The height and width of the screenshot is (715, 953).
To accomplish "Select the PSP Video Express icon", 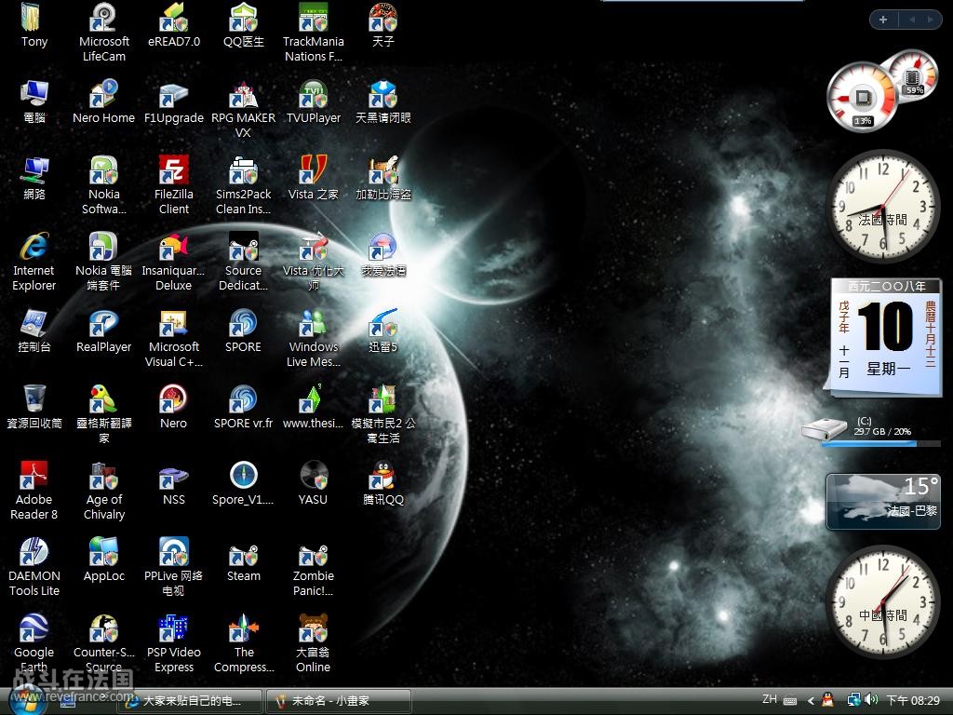I will 174,628.
